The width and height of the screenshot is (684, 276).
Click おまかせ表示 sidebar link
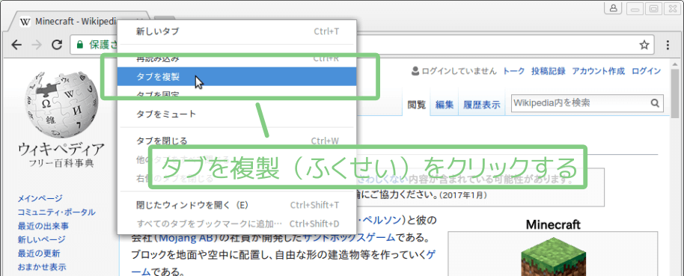[x=42, y=267]
